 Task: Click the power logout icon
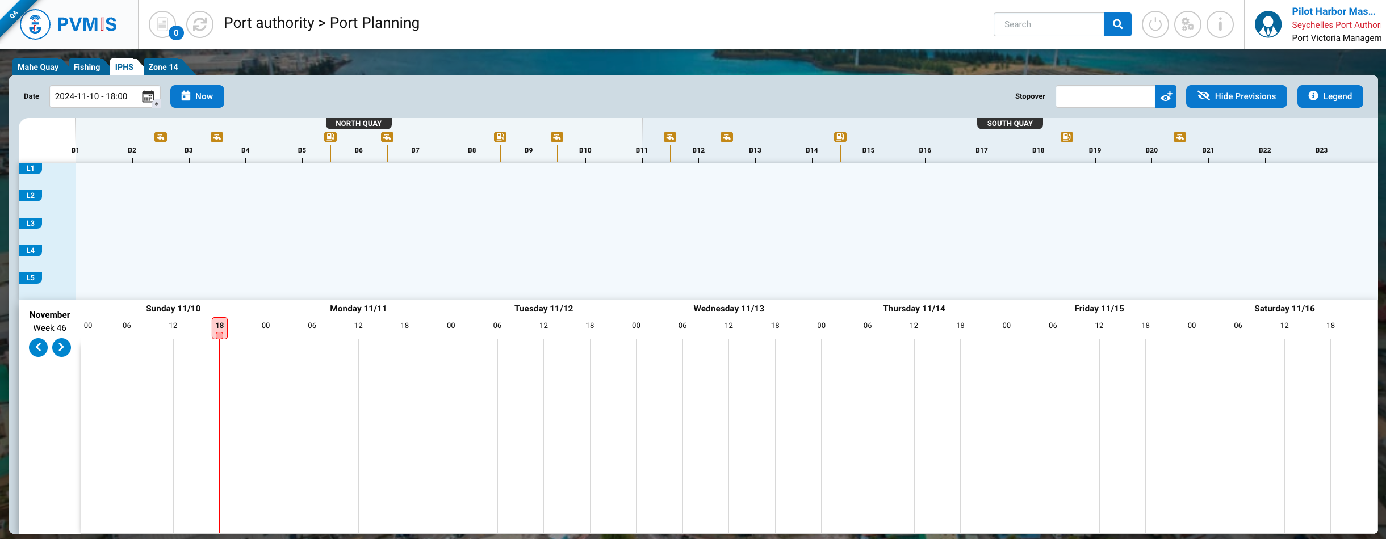[x=1155, y=24]
